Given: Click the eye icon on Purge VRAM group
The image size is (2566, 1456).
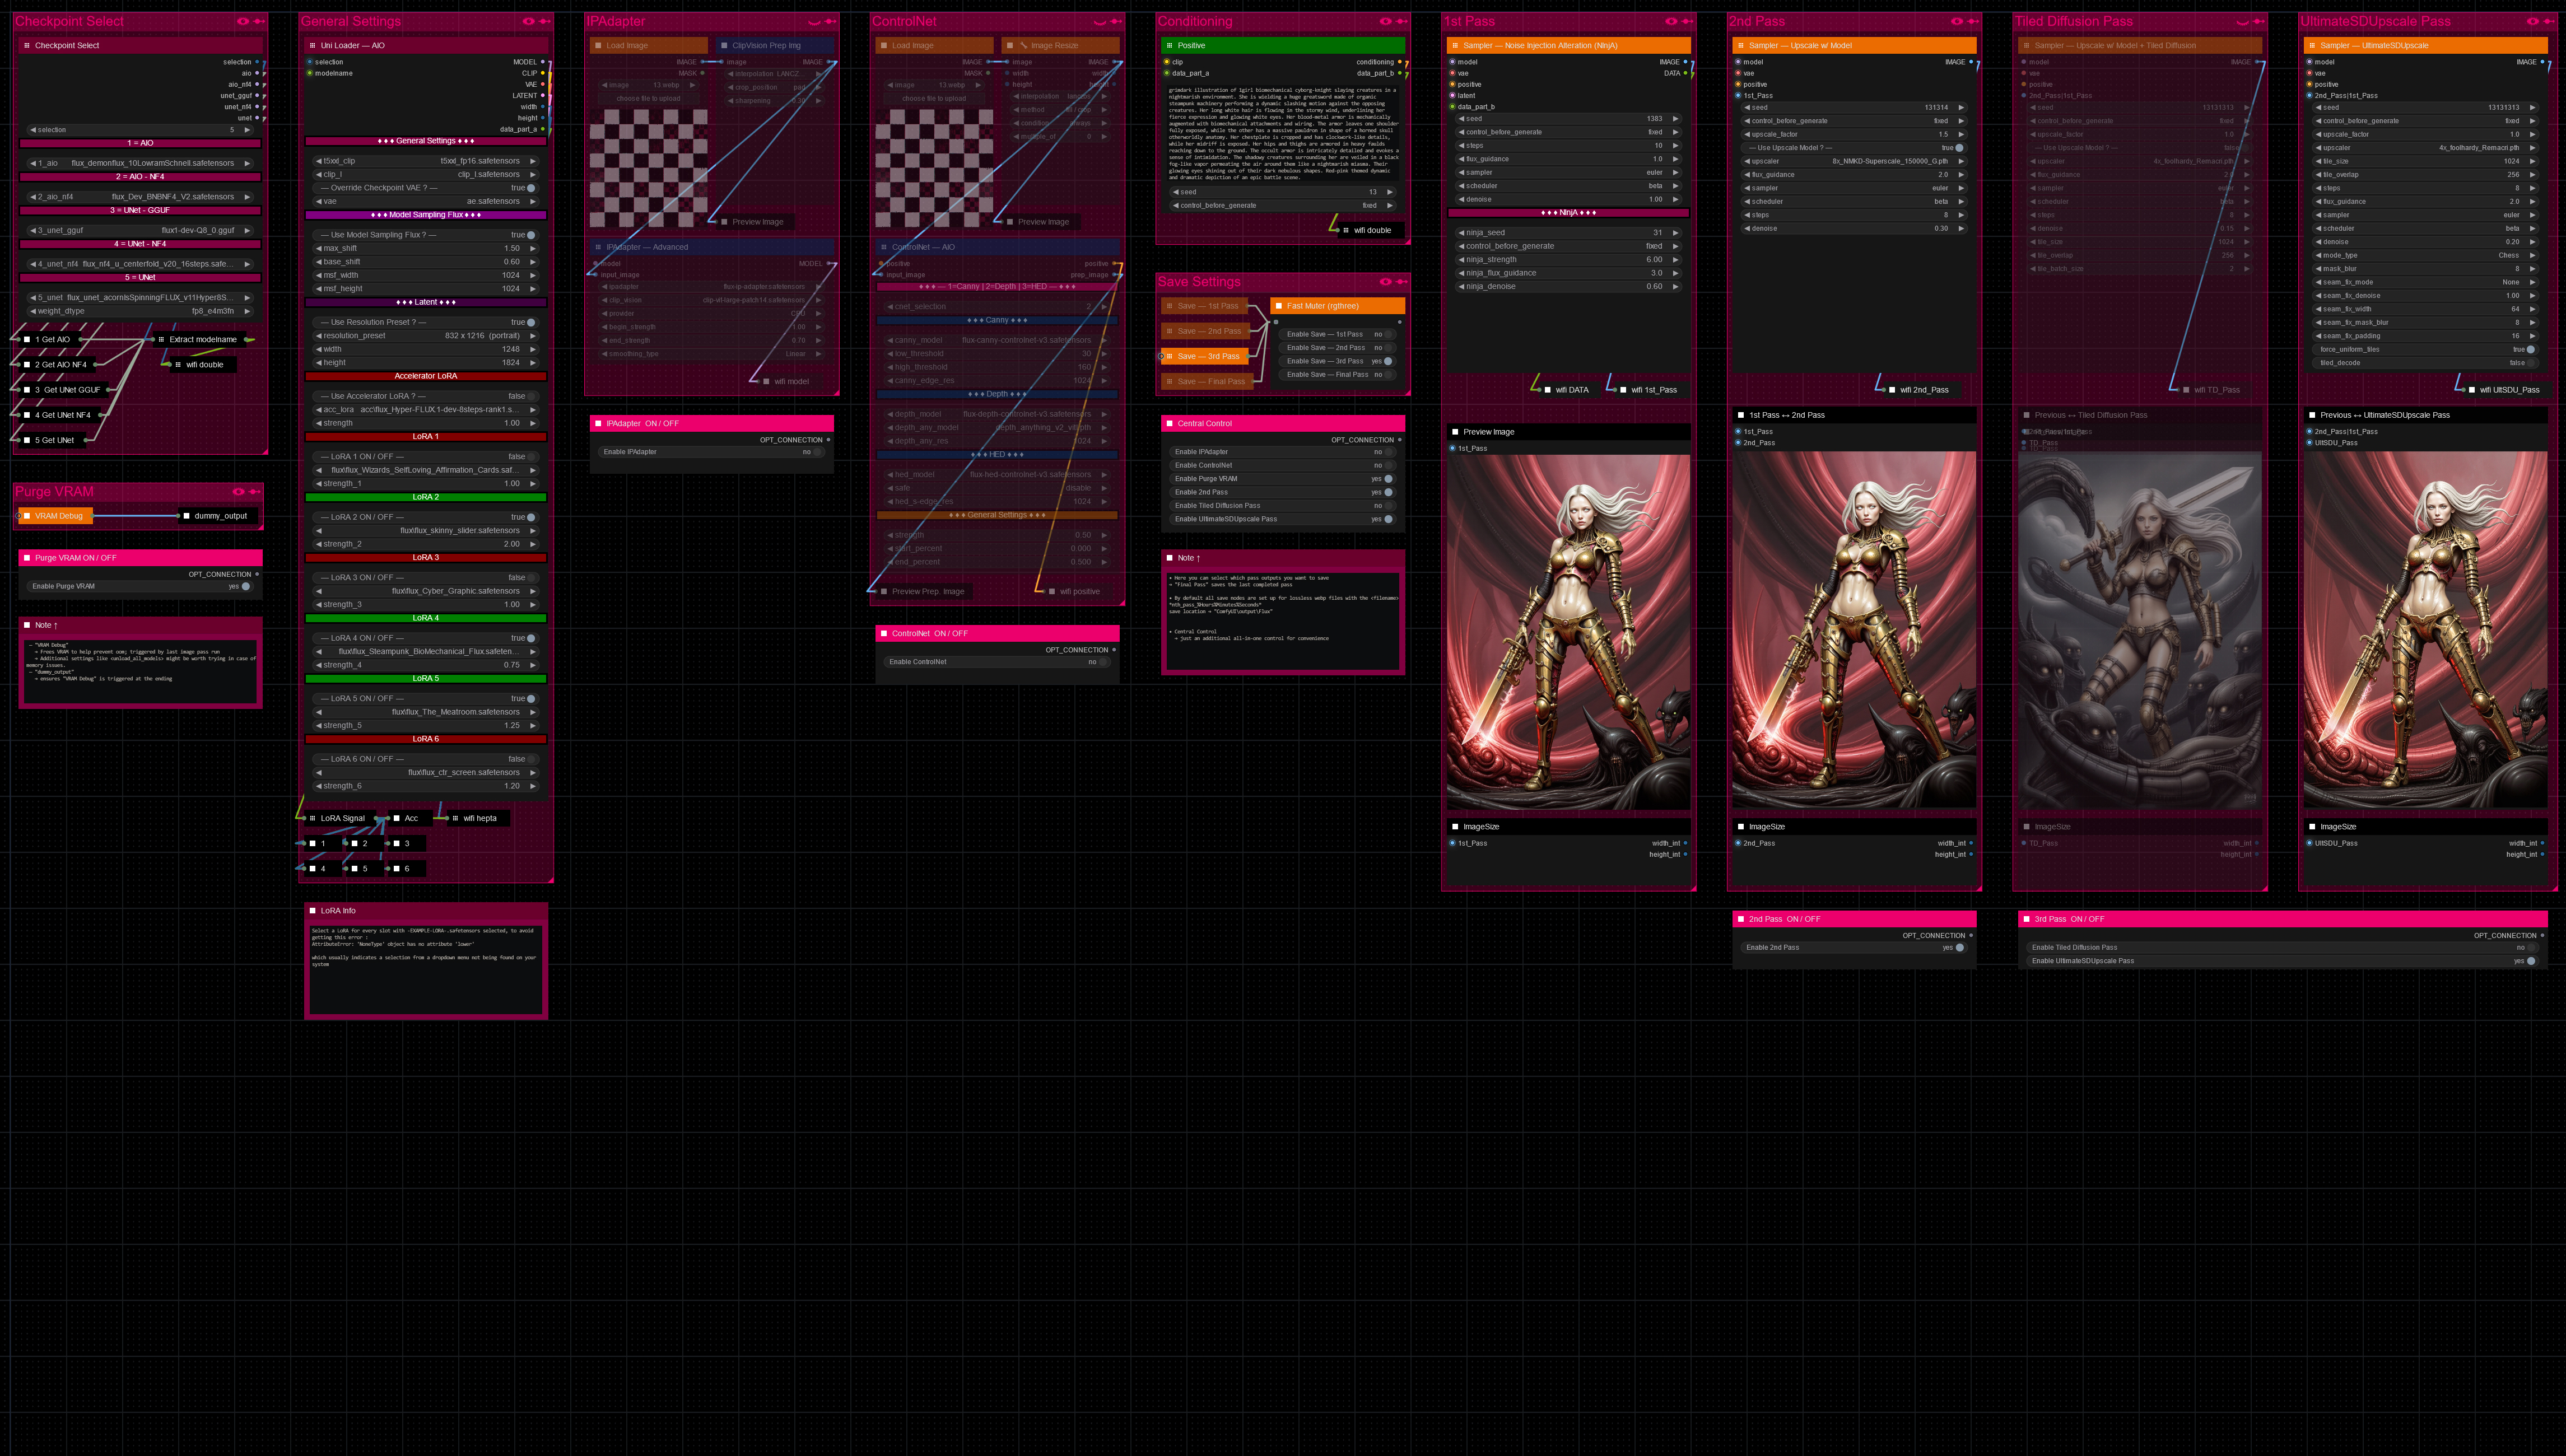Looking at the screenshot, I should click(238, 492).
